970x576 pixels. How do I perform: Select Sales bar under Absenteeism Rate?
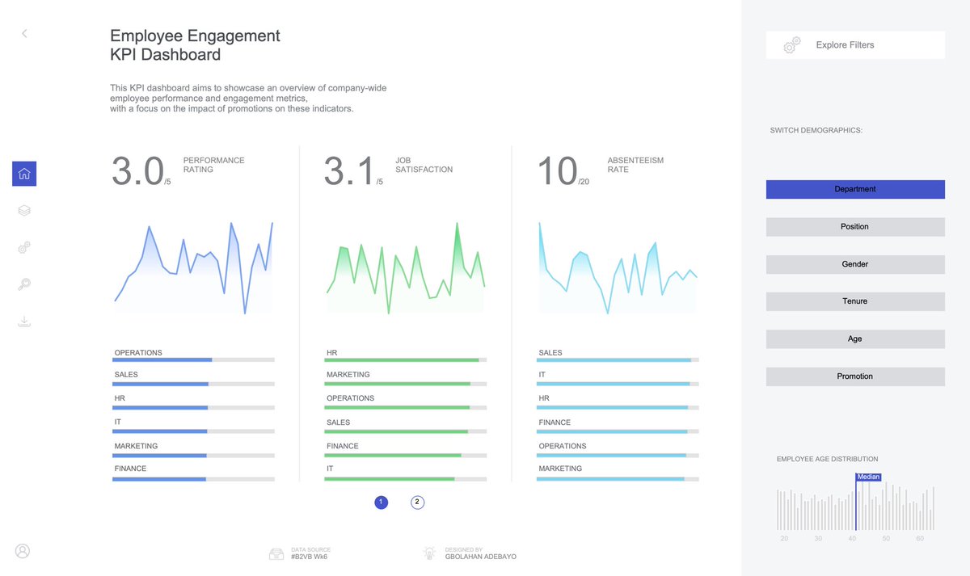[618, 359]
